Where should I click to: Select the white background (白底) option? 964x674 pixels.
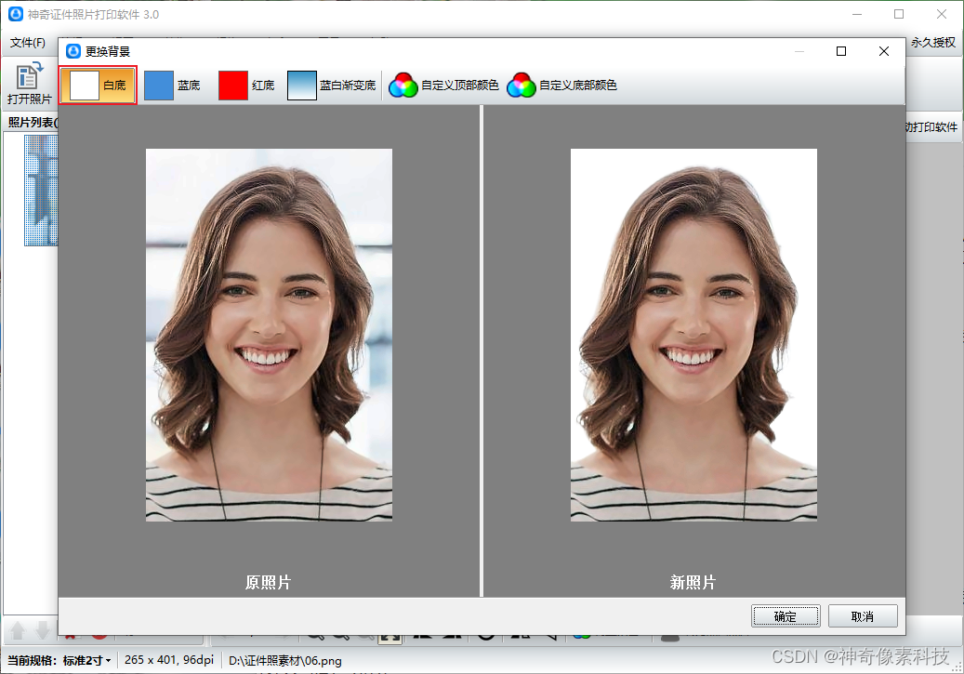pyautogui.click(x=99, y=85)
